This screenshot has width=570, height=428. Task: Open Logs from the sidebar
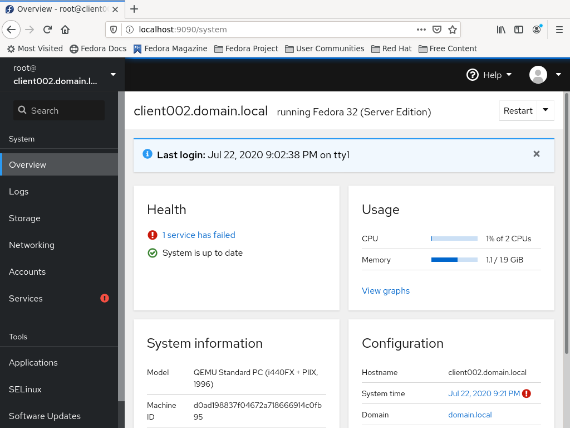[x=59, y=192]
